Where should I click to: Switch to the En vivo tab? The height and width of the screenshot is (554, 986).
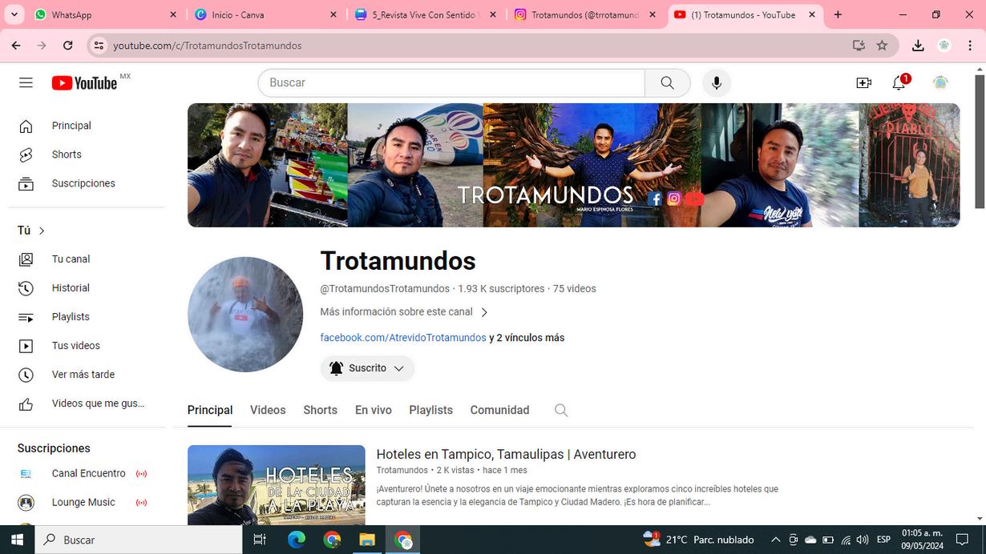[x=374, y=410]
